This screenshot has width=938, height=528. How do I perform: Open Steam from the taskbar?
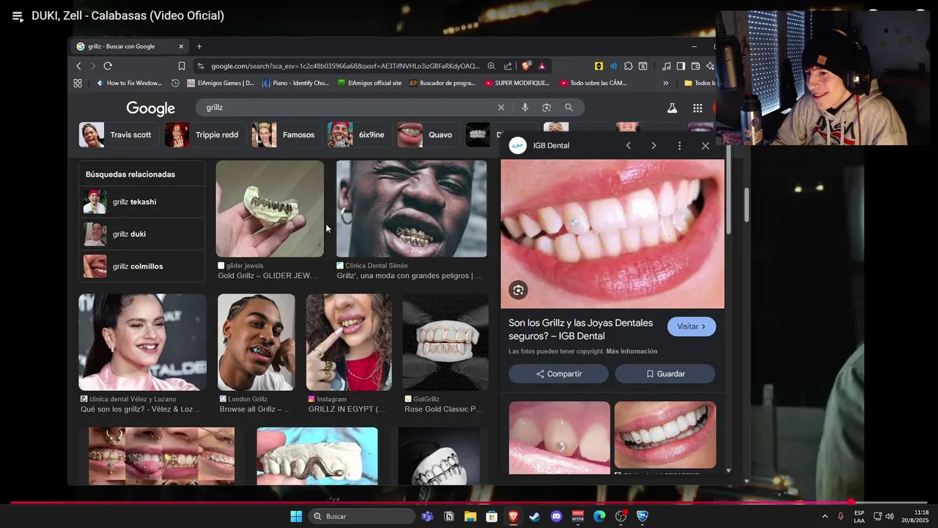point(535,516)
